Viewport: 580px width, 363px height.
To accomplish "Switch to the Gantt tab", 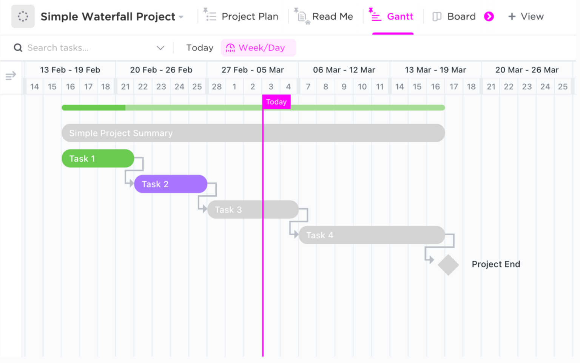I will tap(400, 16).
